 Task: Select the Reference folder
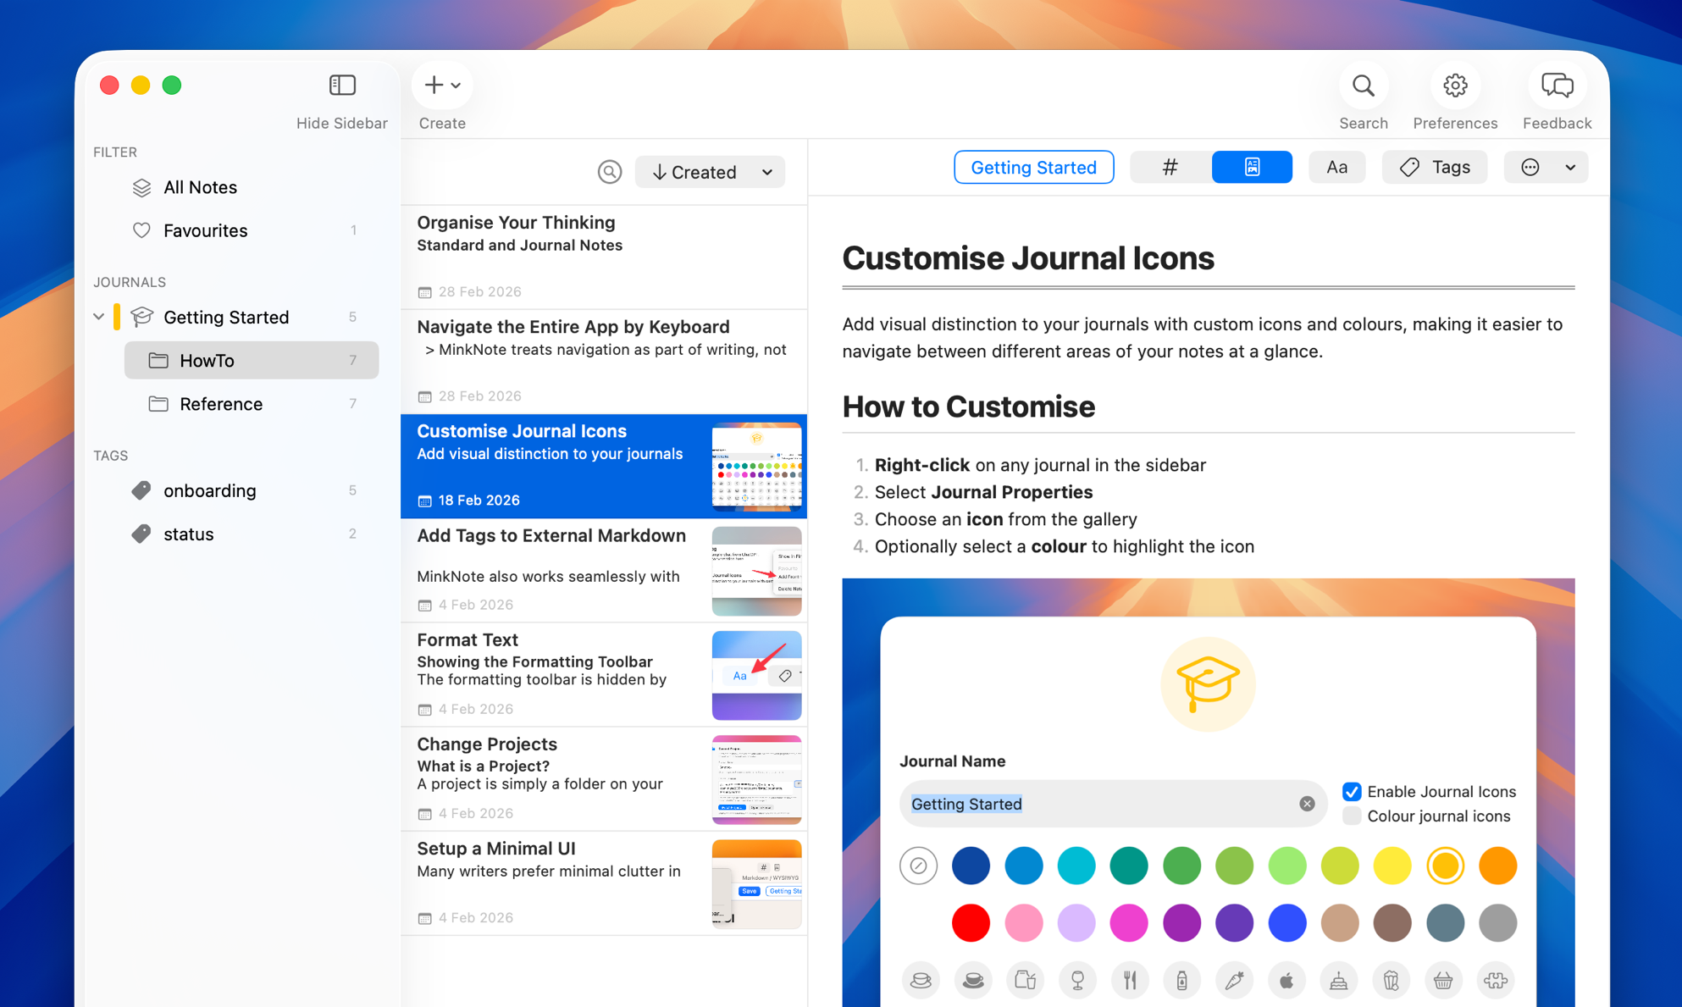(x=222, y=404)
